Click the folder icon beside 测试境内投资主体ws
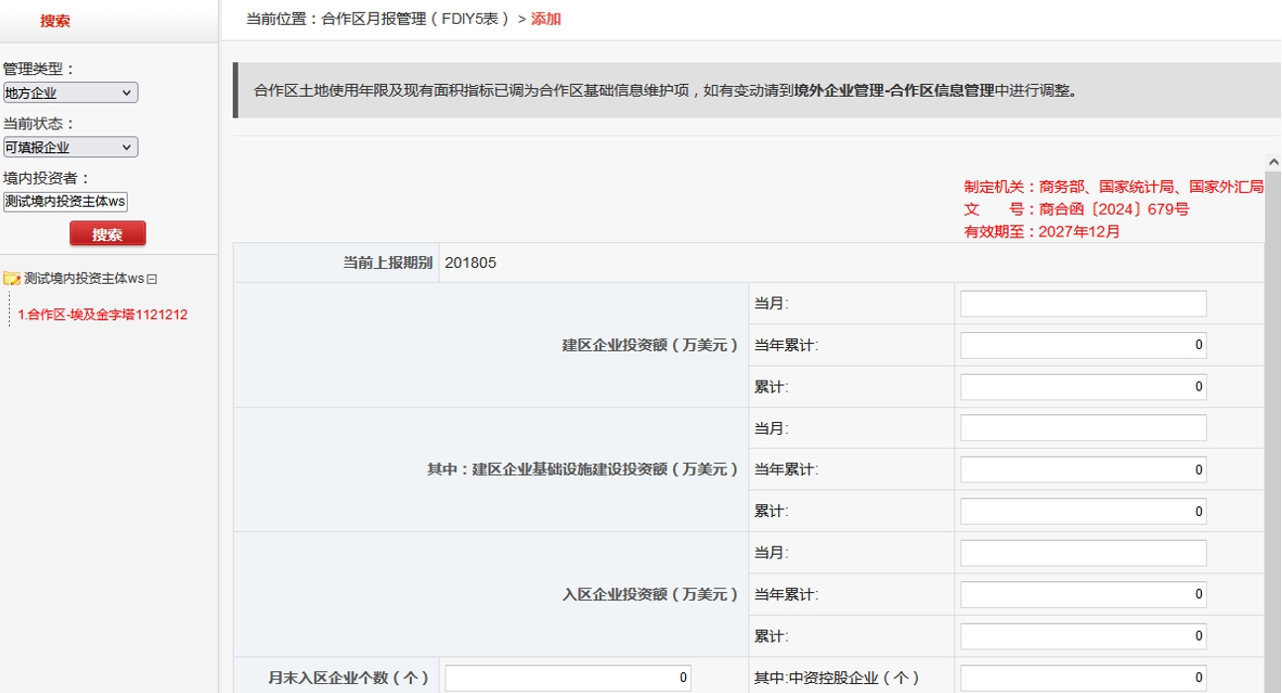This screenshot has width=1282, height=693. (12, 279)
